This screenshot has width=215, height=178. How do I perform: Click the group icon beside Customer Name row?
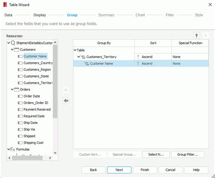click(87, 64)
